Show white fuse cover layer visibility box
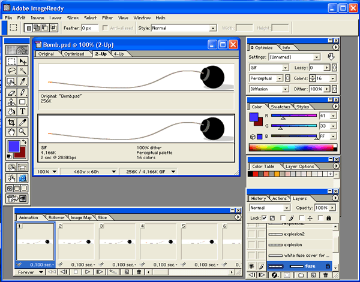360x282 pixels. (251, 255)
